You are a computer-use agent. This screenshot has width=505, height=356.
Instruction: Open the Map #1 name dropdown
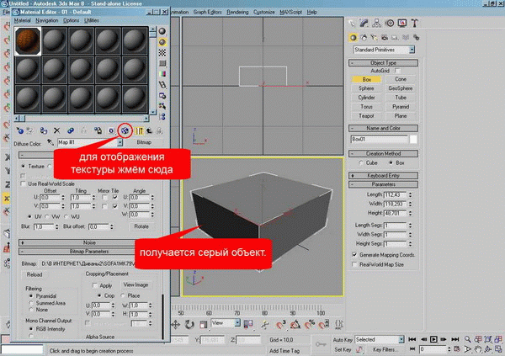click(x=120, y=144)
